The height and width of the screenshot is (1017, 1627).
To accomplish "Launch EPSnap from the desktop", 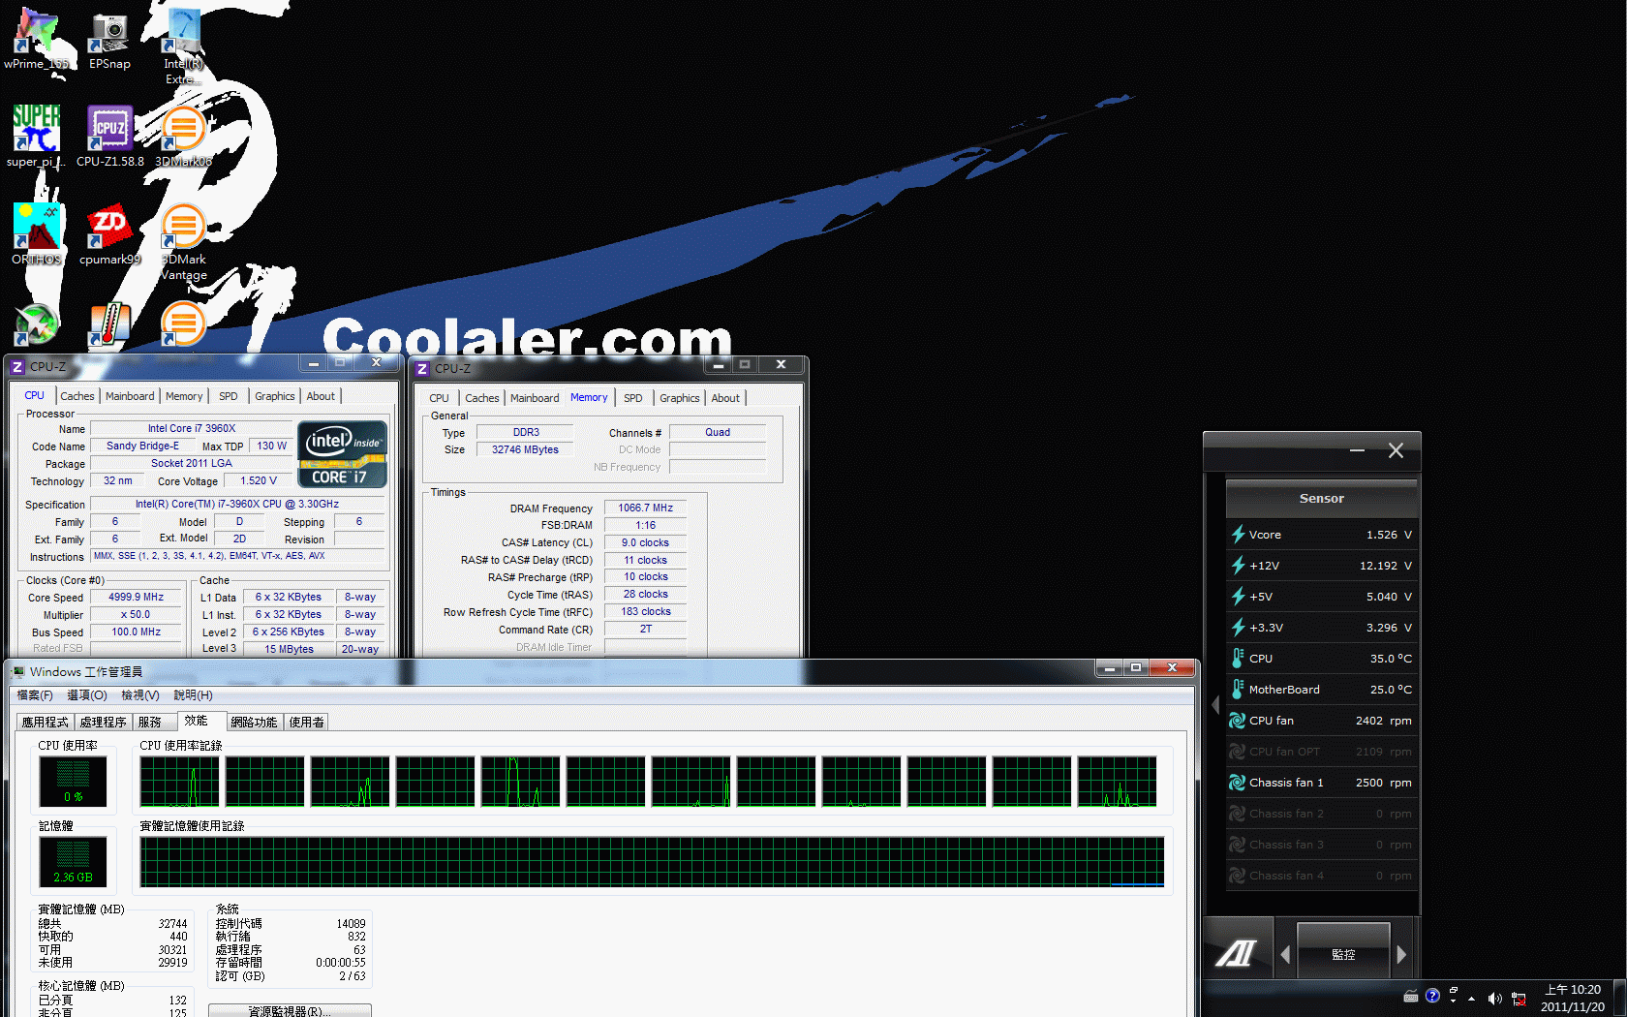I will pyautogui.click(x=109, y=39).
